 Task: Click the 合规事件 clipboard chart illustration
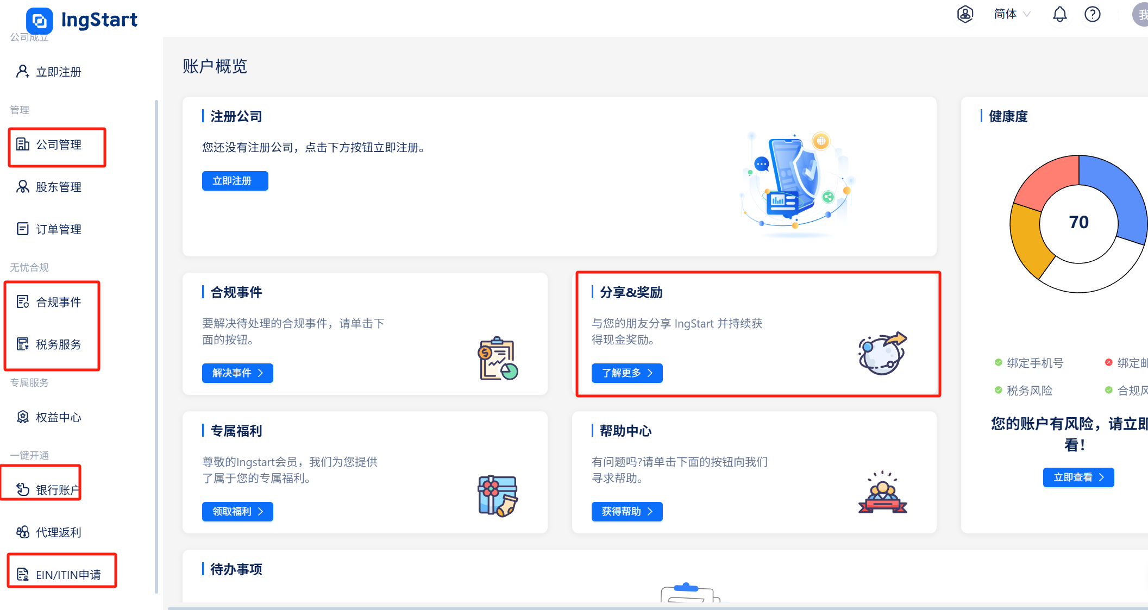click(x=498, y=359)
